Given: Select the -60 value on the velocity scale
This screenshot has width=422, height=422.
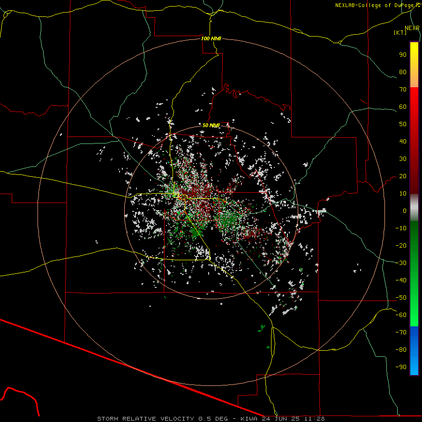Looking at the screenshot, I should pyautogui.click(x=401, y=315).
